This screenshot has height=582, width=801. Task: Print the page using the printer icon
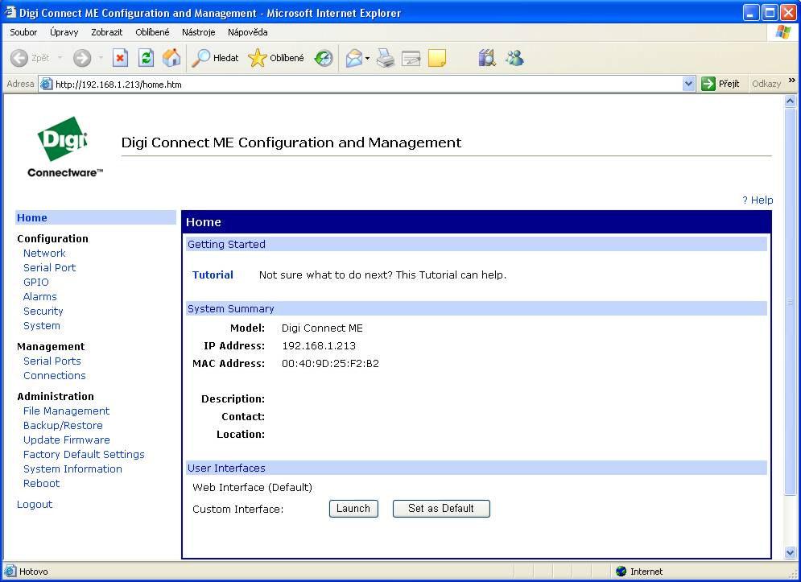click(x=386, y=58)
